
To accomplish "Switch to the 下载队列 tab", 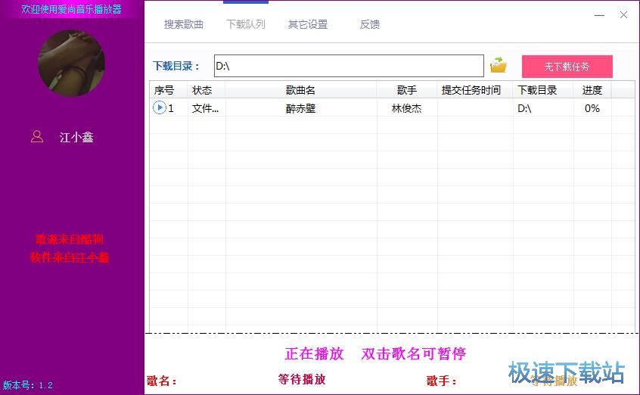I will tap(246, 24).
